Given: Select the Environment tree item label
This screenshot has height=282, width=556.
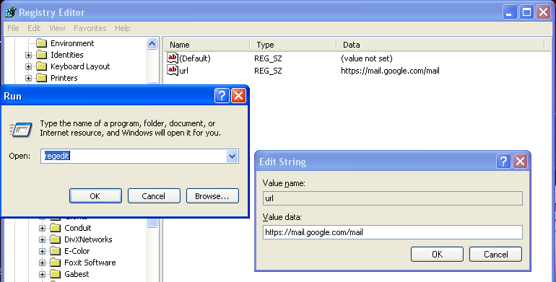Looking at the screenshot, I should pyautogui.click(x=72, y=43).
